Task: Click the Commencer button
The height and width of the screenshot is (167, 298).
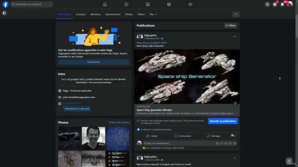Action: pos(94,62)
